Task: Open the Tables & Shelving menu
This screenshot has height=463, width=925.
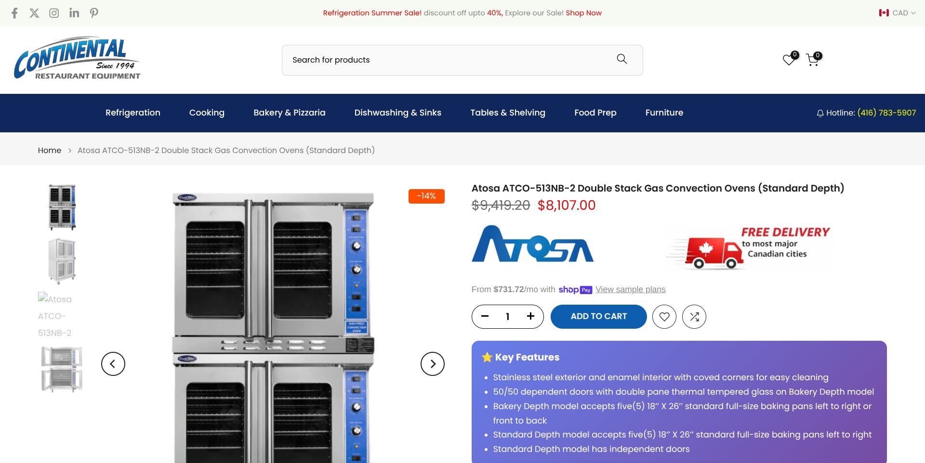Action: (x=508, y=113)
